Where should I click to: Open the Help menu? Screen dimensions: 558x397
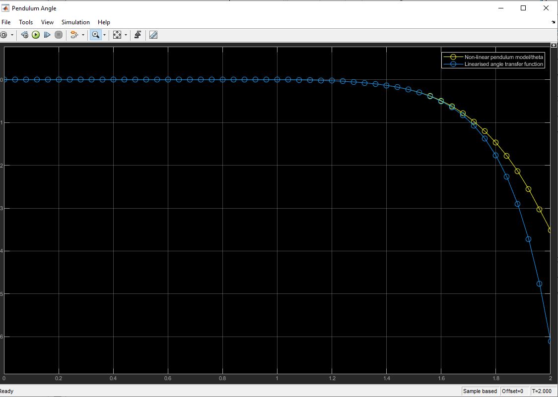[x=104, y=22]
